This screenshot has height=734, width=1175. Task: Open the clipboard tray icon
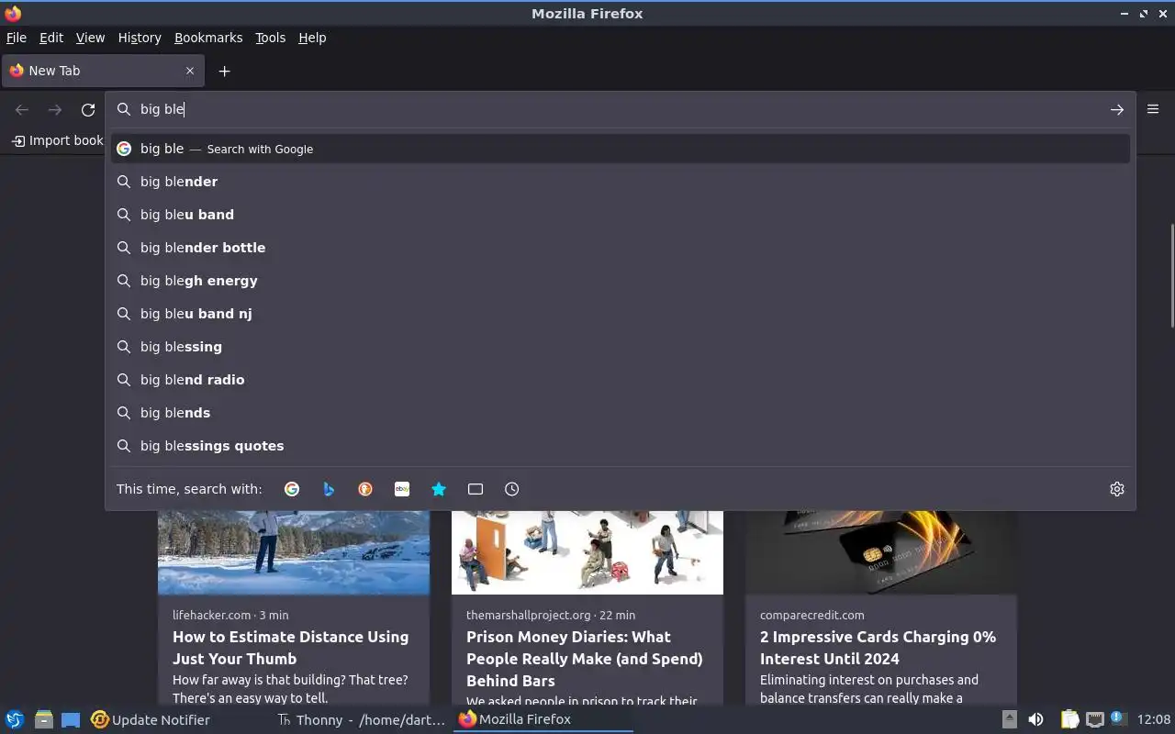point(1069,719)
